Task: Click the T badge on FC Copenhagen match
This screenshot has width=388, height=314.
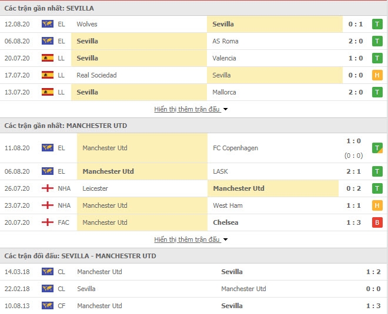Action: pos(377,148)
